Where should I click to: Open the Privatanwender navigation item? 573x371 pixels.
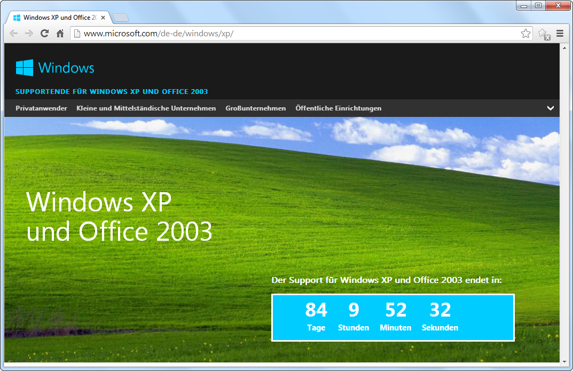click(41, 108)
